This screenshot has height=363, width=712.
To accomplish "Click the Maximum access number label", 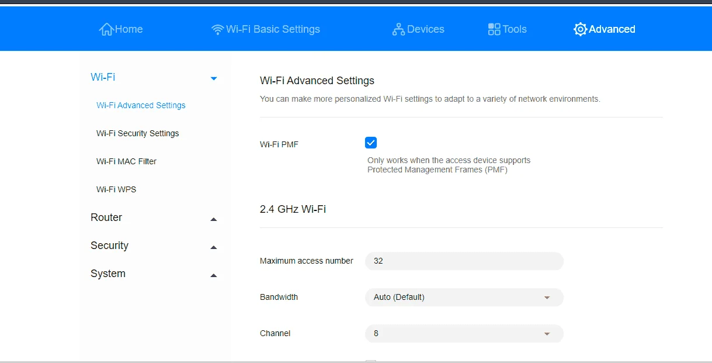I will point(307,261).
